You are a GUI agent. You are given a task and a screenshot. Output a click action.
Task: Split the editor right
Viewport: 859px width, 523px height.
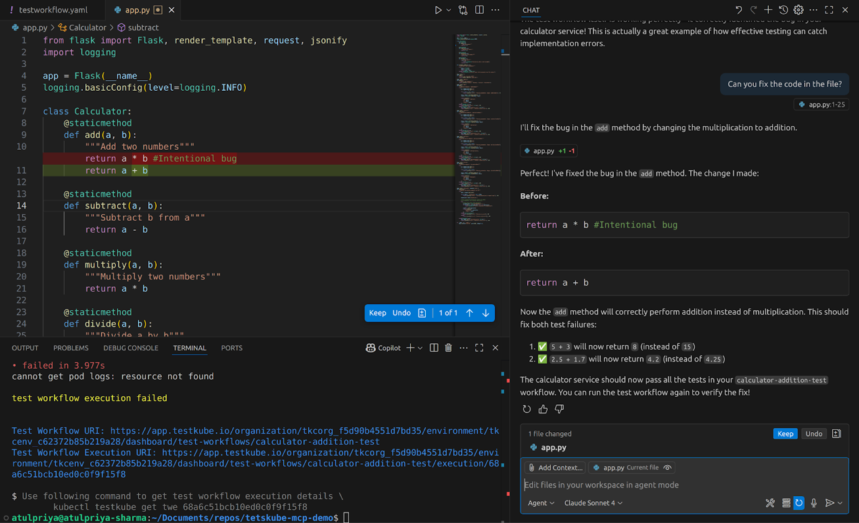pos(479,10)
